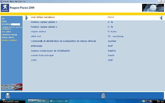The width and height of the screenshot is (165, 103).
Task: Open 'Calculateur moteur' in sidebar
Action: tap(9, 35)
